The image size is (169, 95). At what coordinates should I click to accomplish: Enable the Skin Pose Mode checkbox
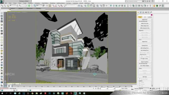point(140,79)
